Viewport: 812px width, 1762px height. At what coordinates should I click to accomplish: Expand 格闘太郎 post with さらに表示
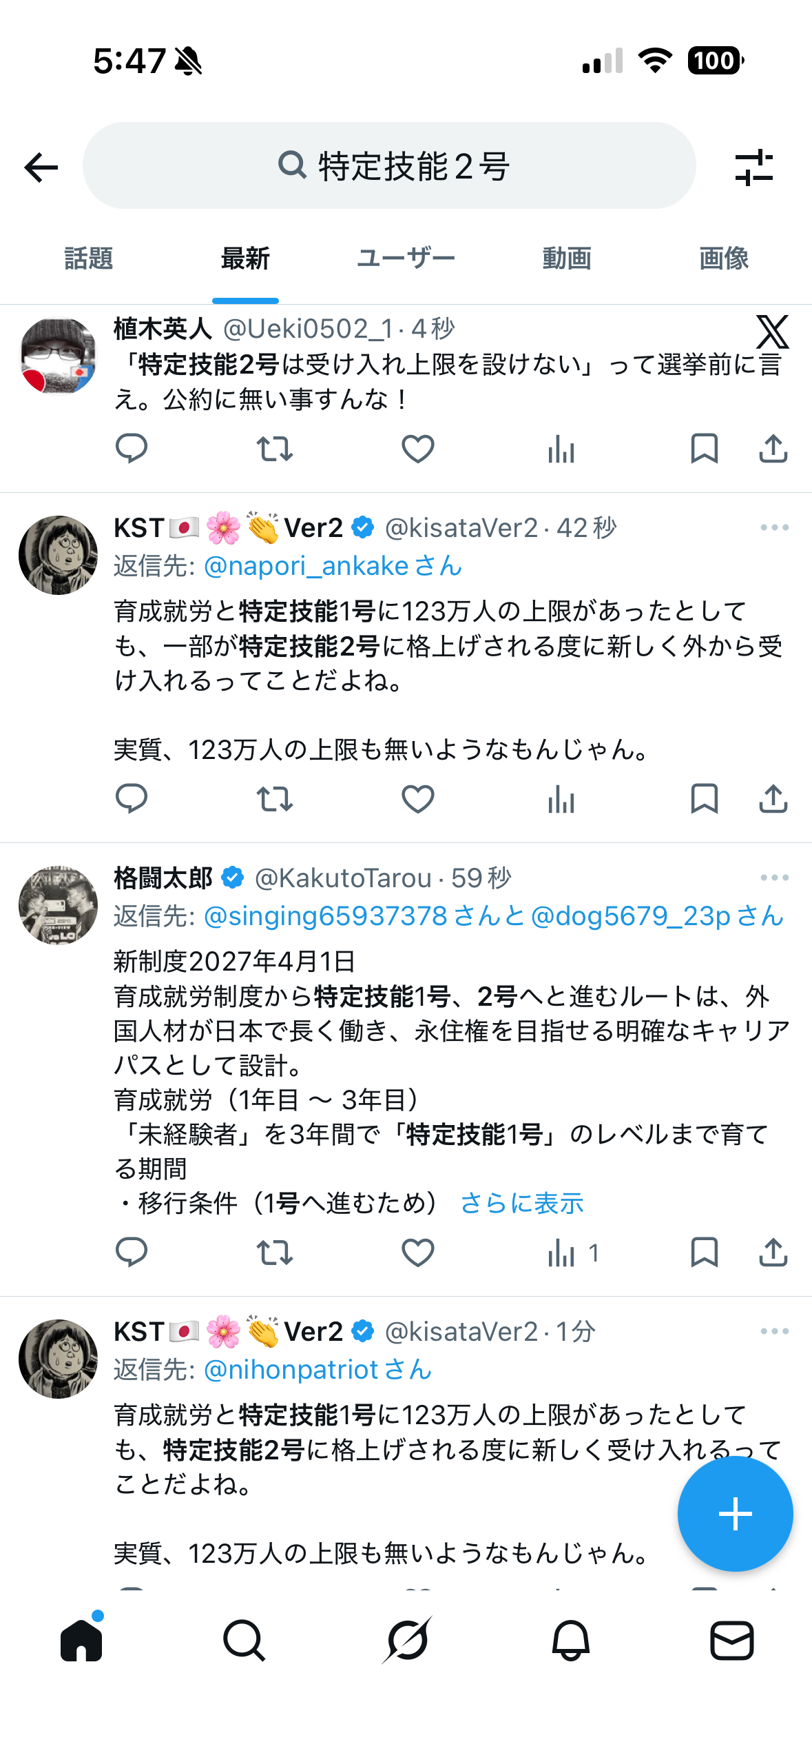(522, 1203)
